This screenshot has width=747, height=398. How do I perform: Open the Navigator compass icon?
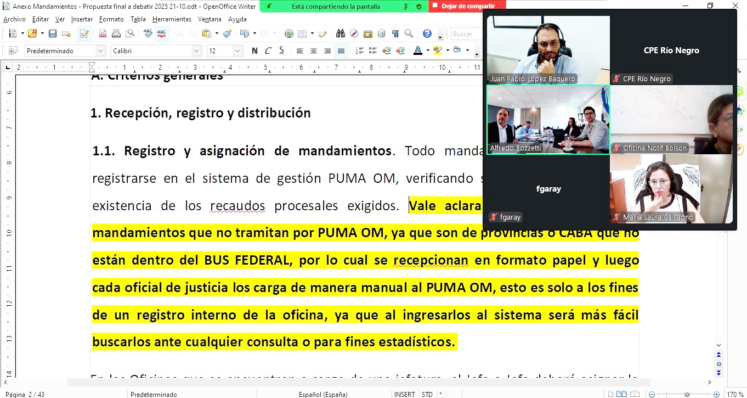(354, 34)
